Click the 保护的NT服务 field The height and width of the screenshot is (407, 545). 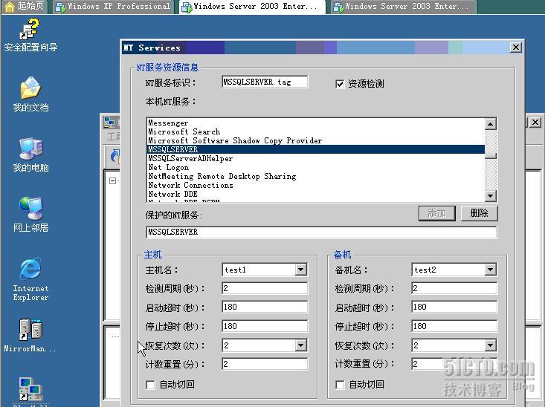coord(321,232)
